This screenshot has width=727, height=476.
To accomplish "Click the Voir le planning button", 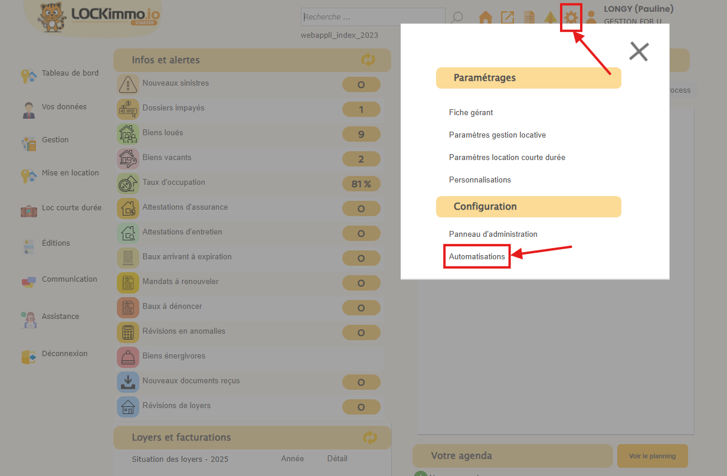I will pyautogui.click(x=652, y=456).
